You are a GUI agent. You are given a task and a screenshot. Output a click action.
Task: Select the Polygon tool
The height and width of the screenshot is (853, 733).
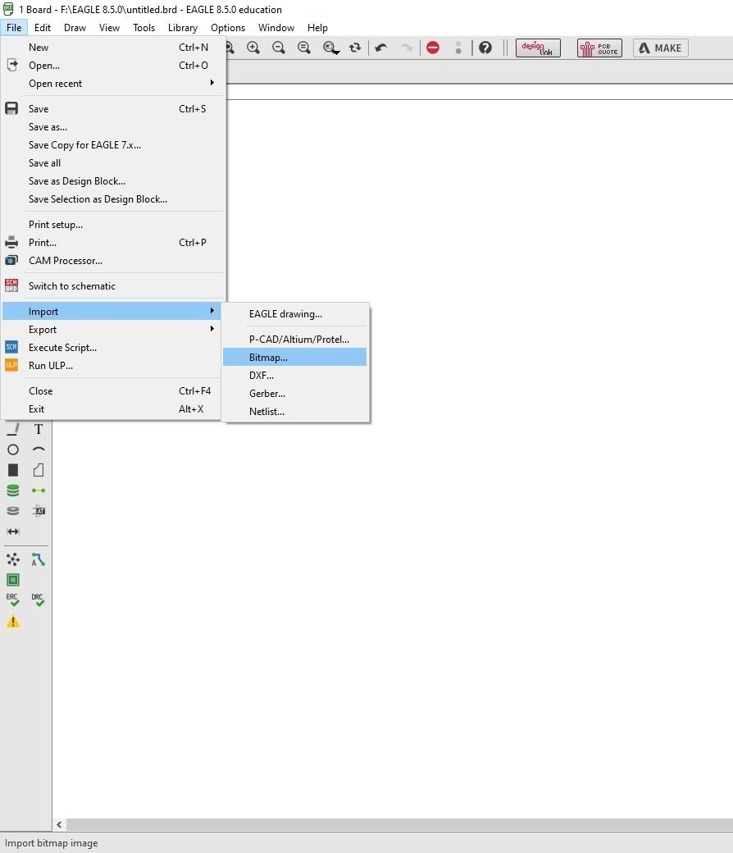pos(38,470)
